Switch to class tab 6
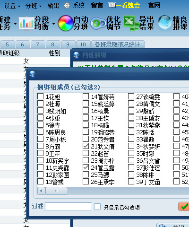Screen dimensions: 189x227 tap(23, 44)
